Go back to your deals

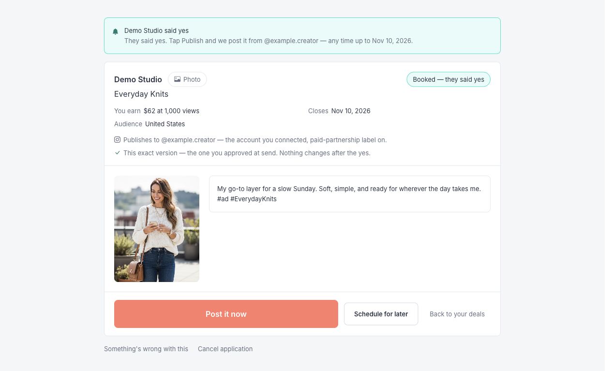[457, 314]
